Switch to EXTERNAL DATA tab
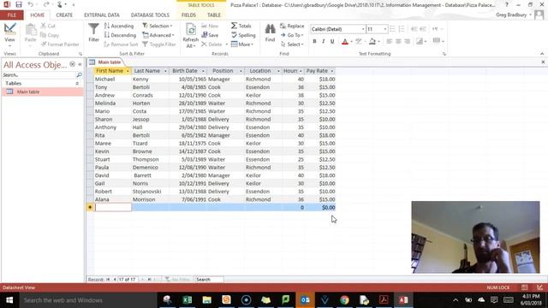Screen dimensions: 548x308 coord(102,15)
